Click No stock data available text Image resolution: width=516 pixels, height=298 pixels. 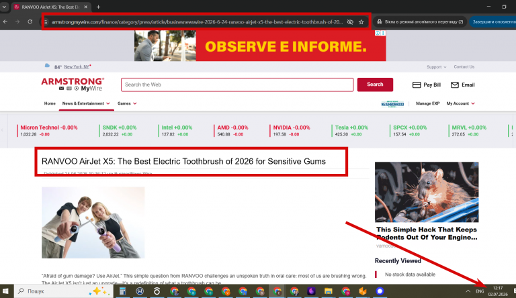[x=410, y=275]
